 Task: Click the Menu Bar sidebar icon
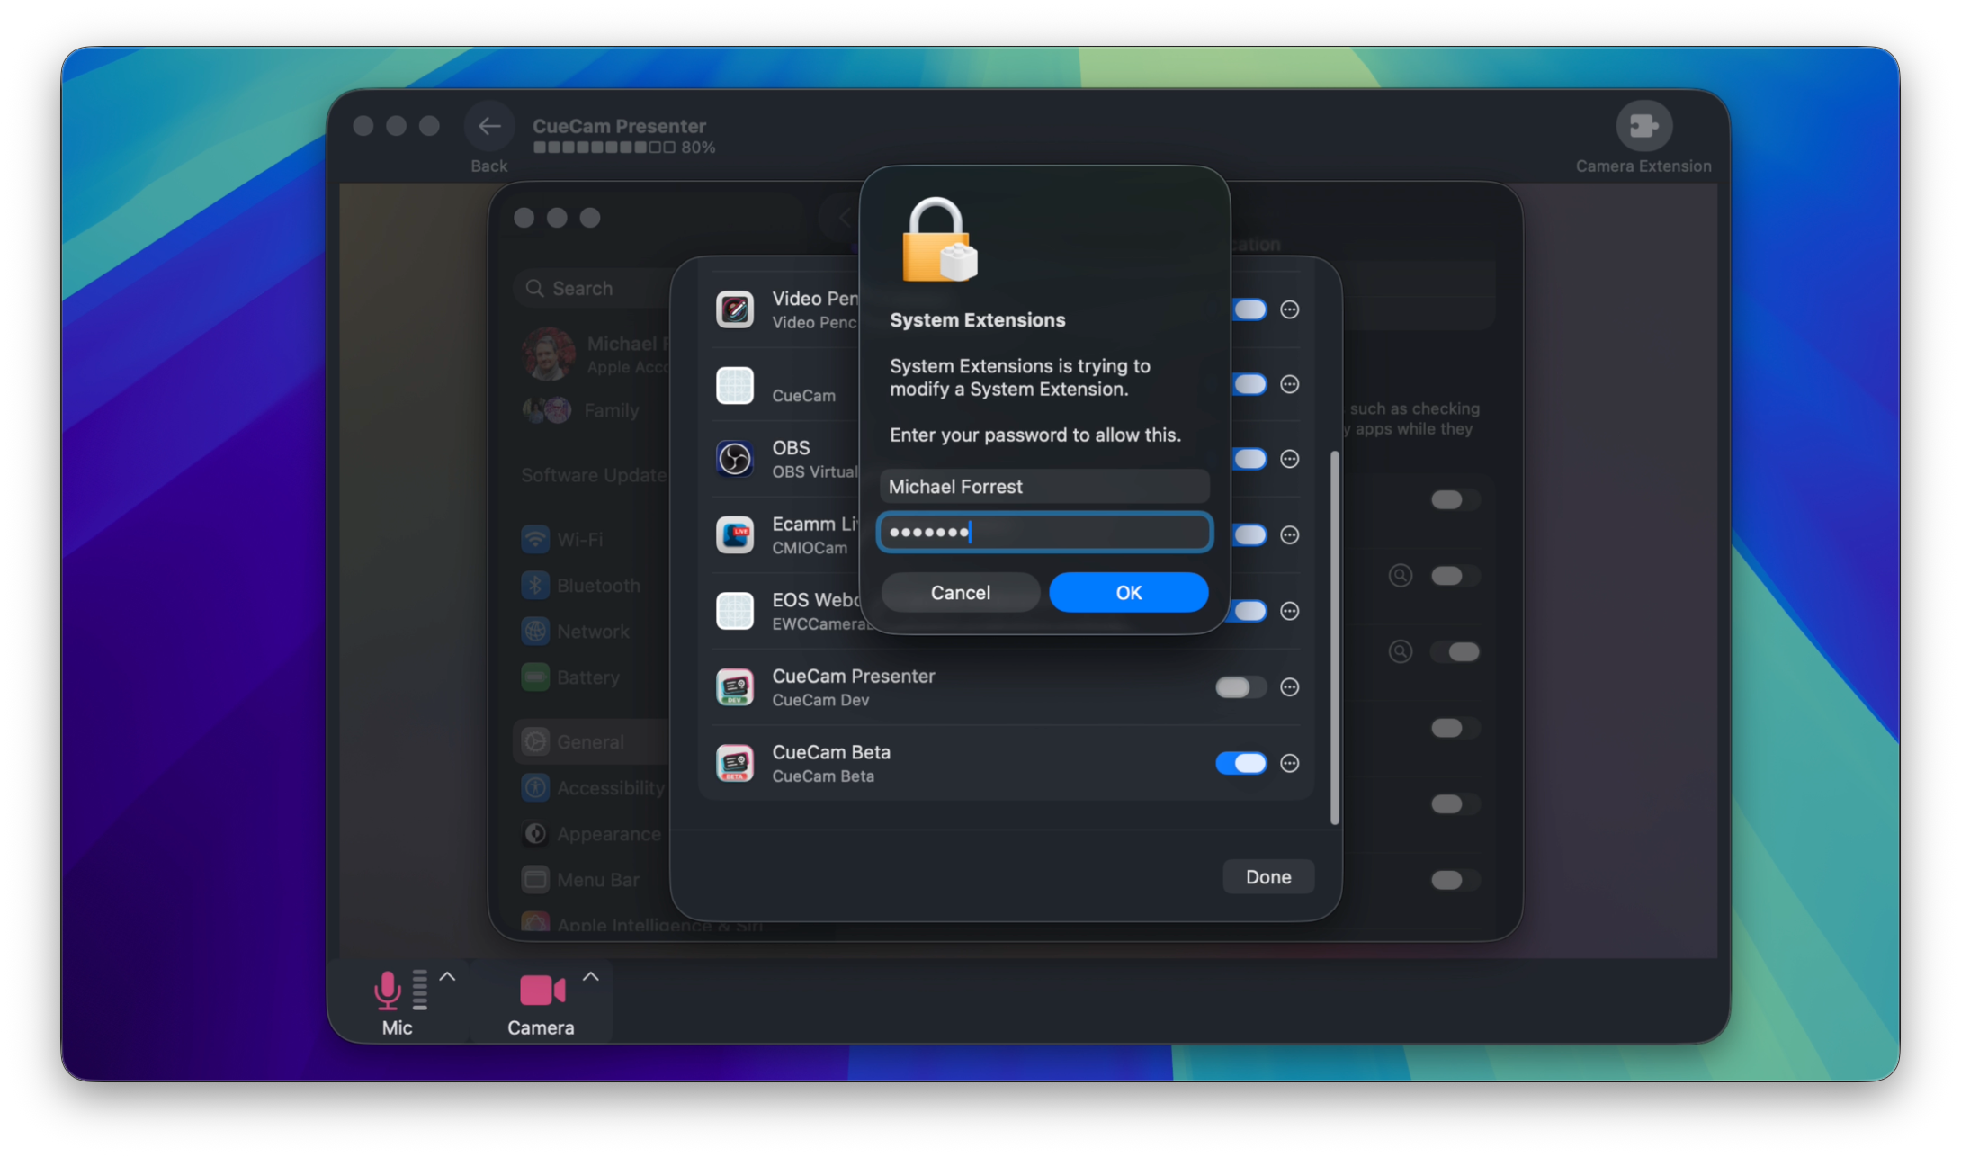[x=535, y=880]
